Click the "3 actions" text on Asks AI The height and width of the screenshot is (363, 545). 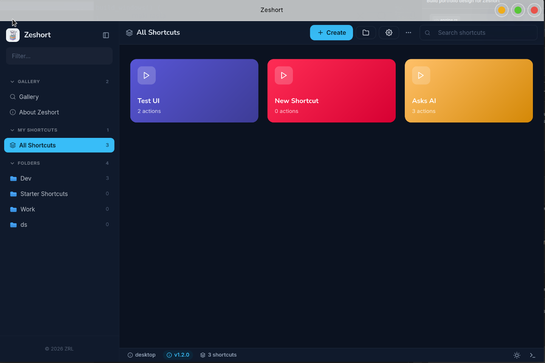pyautogui.click(x=424, y=111)
